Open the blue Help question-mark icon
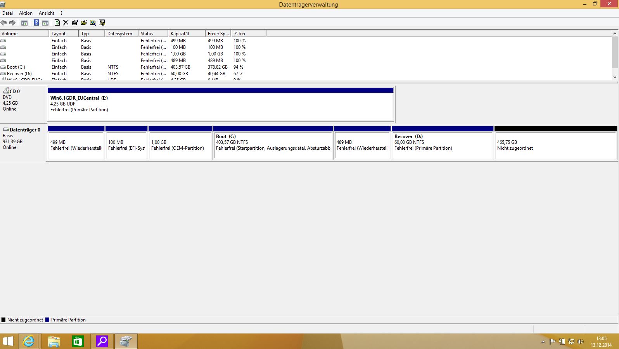The image size is (619, 349). pos(36,23)
